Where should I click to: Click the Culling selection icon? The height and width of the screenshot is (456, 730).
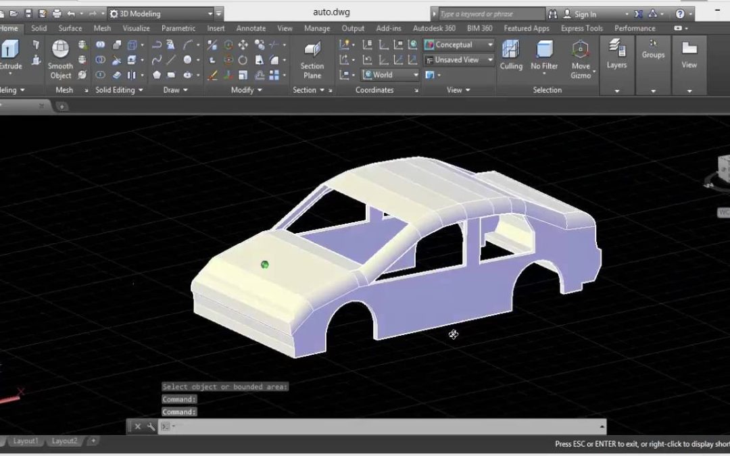point(511,55)
